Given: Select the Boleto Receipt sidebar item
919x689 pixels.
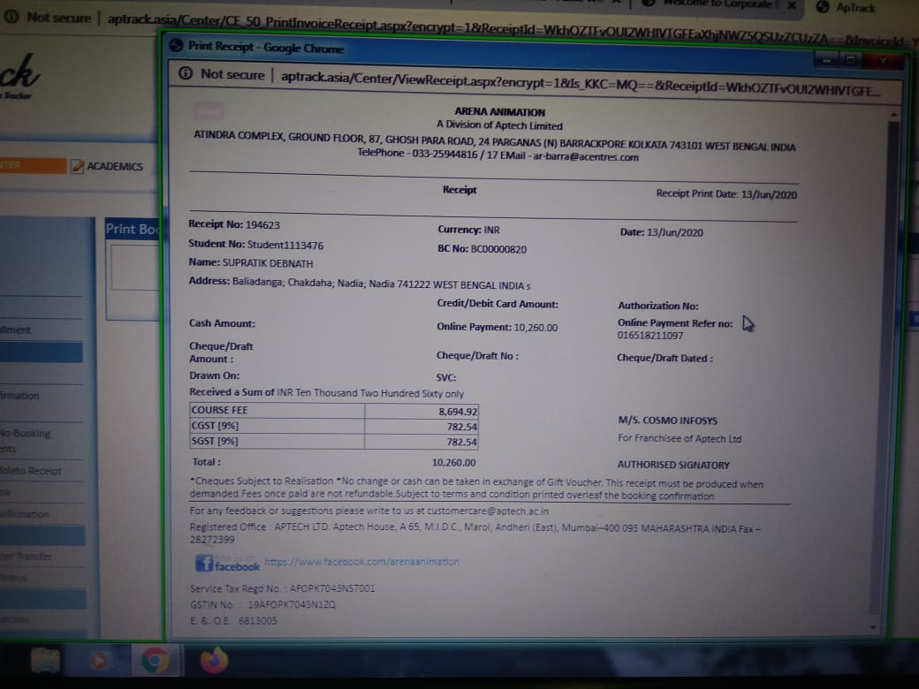Looking at the screenshot, I should 31,471.
